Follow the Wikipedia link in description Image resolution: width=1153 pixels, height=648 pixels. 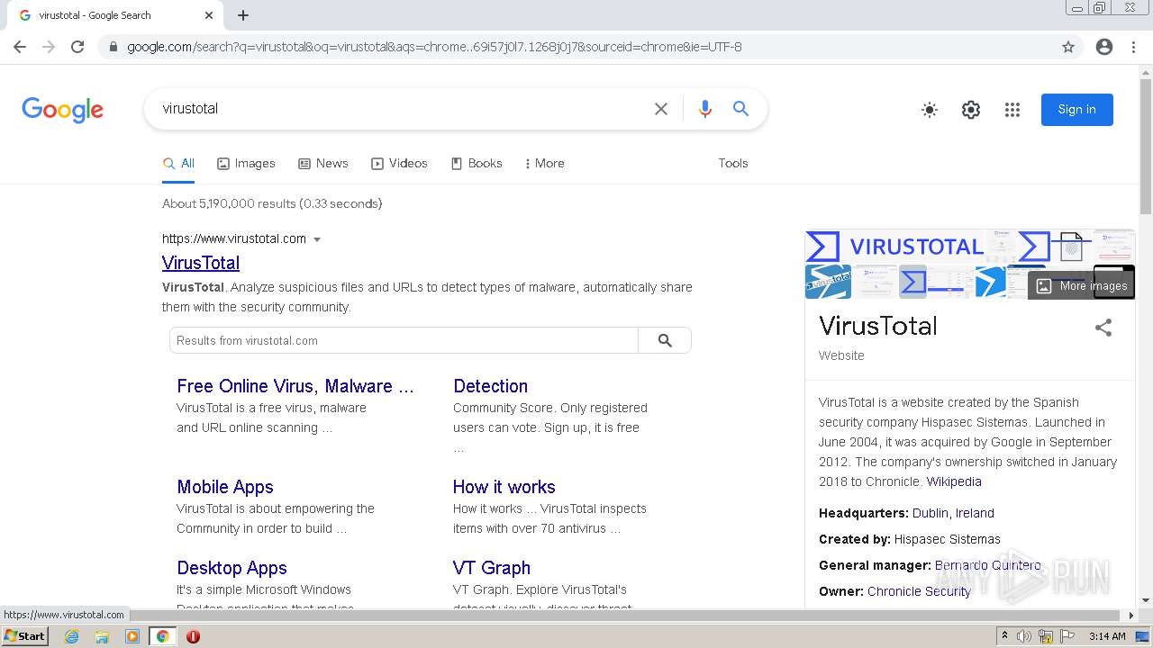[954, 481]
